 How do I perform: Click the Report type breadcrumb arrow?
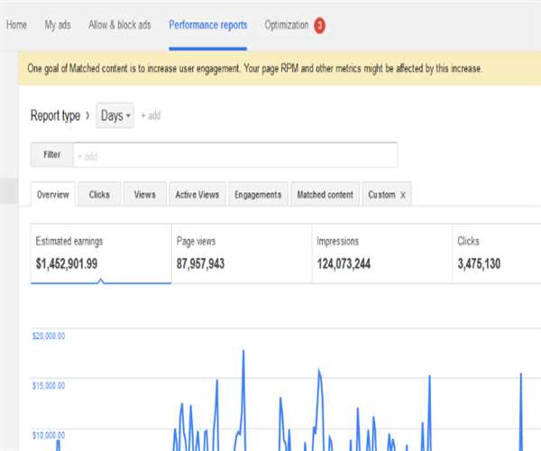(87, 115)
